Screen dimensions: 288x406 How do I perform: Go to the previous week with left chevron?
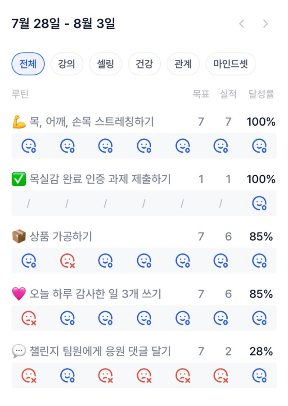click(242, 24)
